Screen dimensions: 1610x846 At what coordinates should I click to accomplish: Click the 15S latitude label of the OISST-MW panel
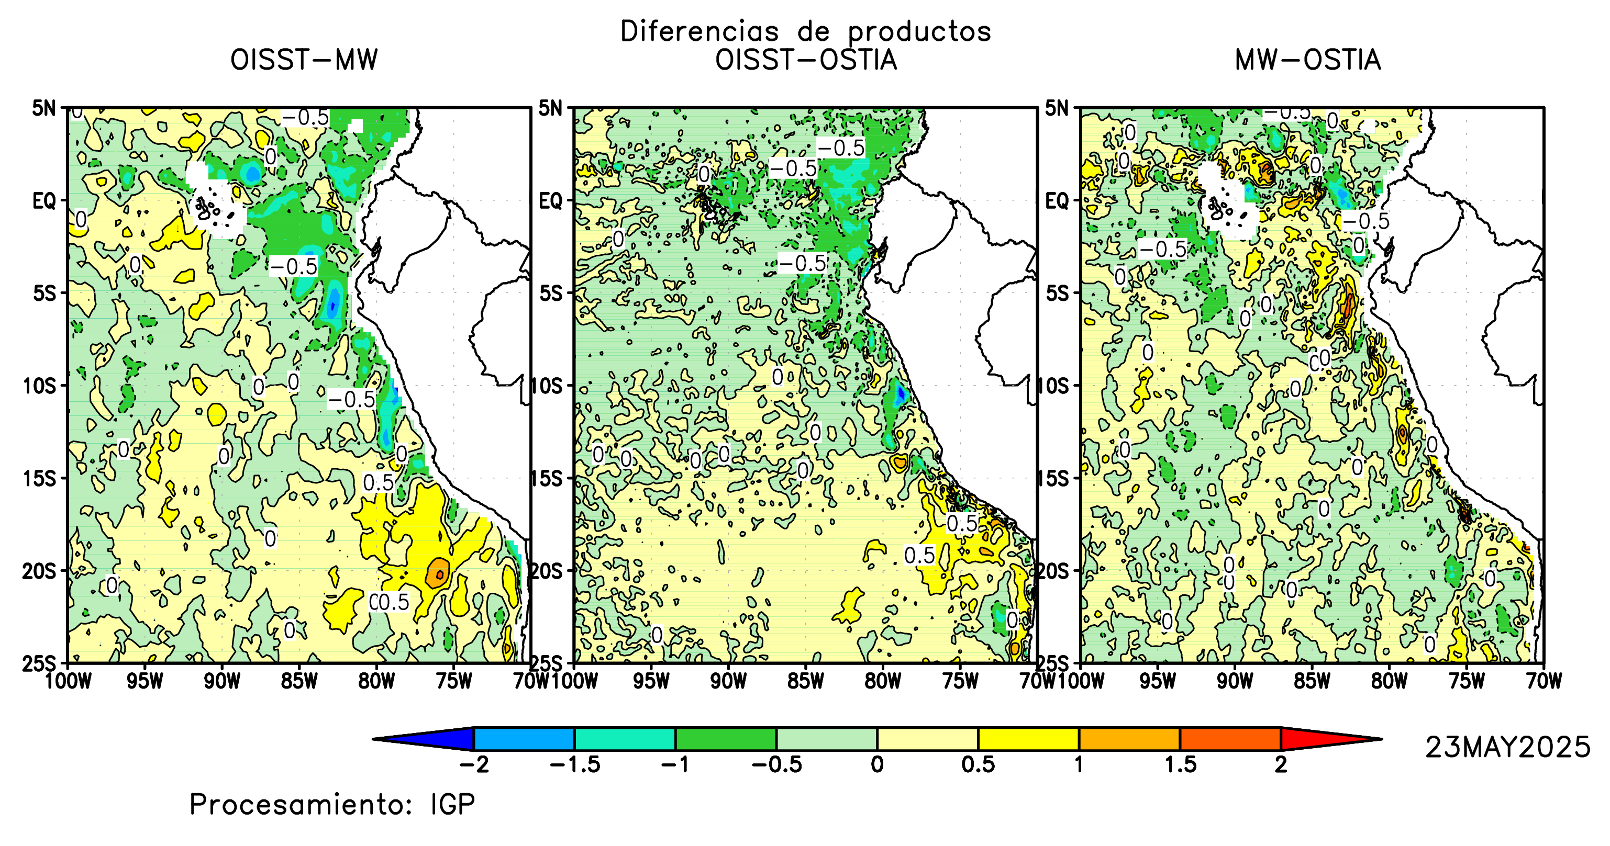pyautogui.click(x=39, y=479)
